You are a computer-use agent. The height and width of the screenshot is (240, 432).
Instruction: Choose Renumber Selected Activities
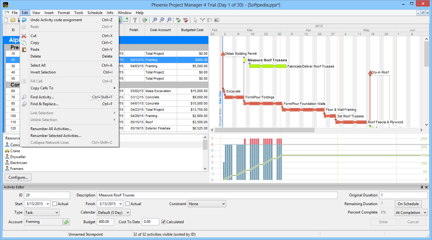tap(69, 136)
